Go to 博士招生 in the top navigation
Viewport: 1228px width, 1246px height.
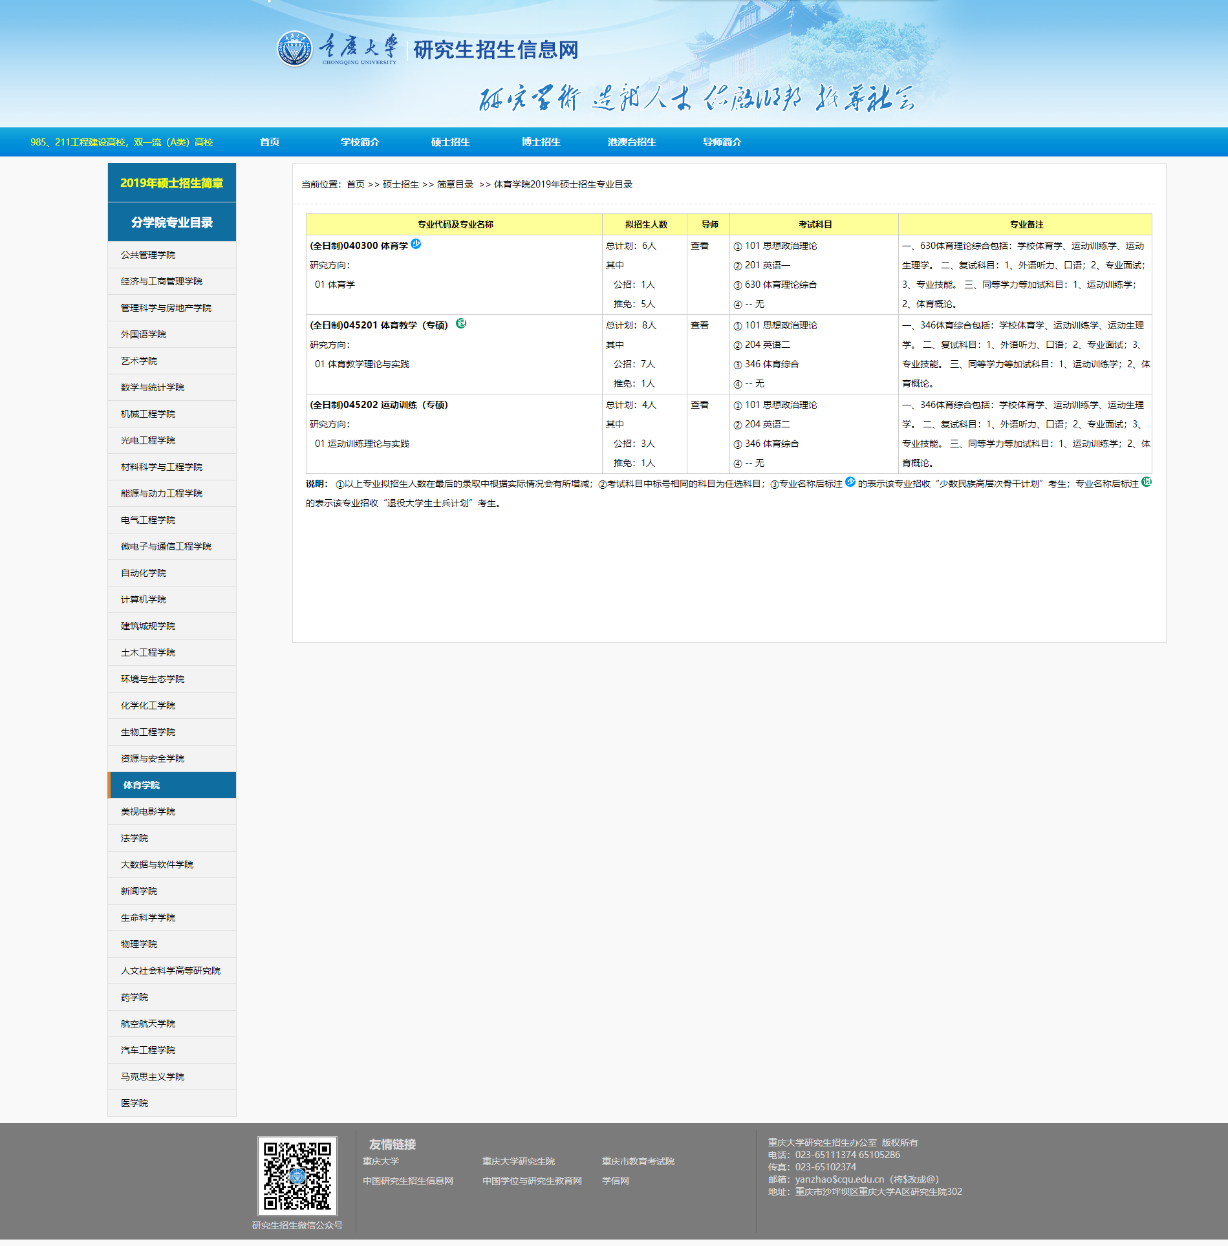(x=541, y=142)
